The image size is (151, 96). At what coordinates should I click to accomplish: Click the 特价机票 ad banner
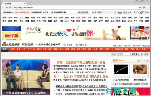(12, 33)
